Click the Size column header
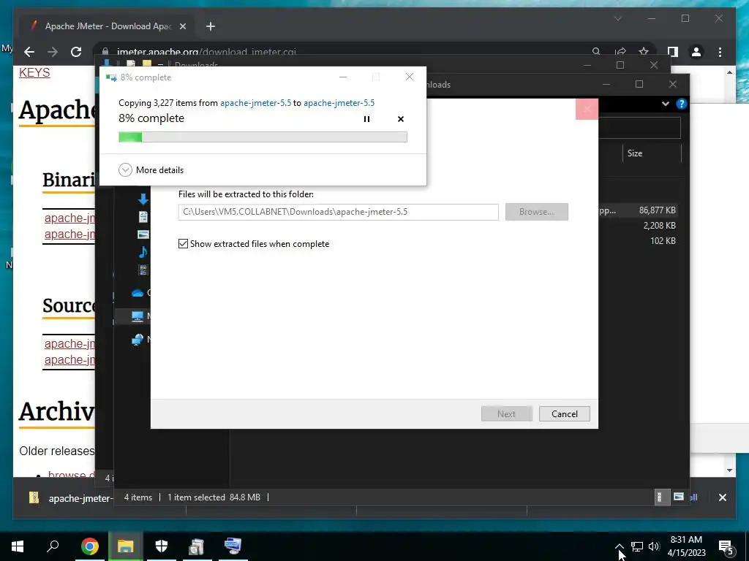 pyautogui.click(x=652, y=153)
